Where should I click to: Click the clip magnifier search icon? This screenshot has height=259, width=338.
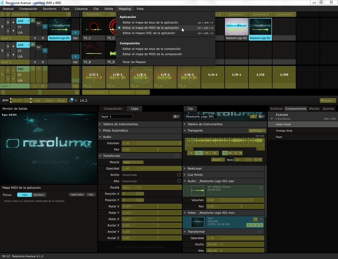253,116
